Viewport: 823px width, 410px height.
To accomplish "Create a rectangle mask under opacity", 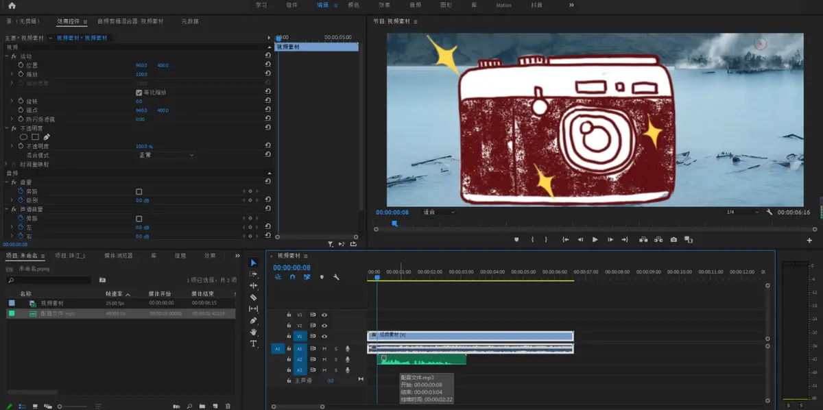I will click(x=35, y=137).
